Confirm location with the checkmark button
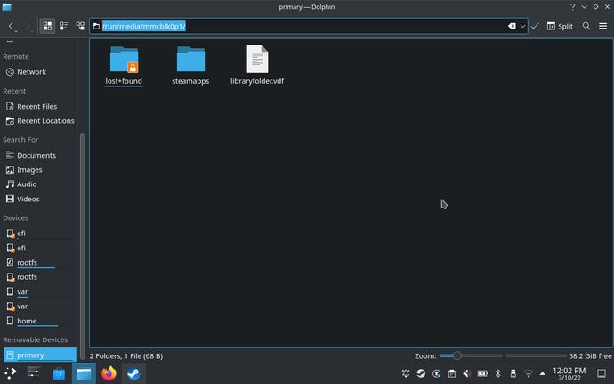The width and height of the screenshot is (614, 384). tap(535, 26)
